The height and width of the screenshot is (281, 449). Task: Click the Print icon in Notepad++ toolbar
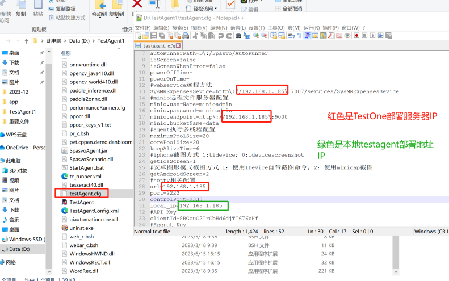[185, 36]
